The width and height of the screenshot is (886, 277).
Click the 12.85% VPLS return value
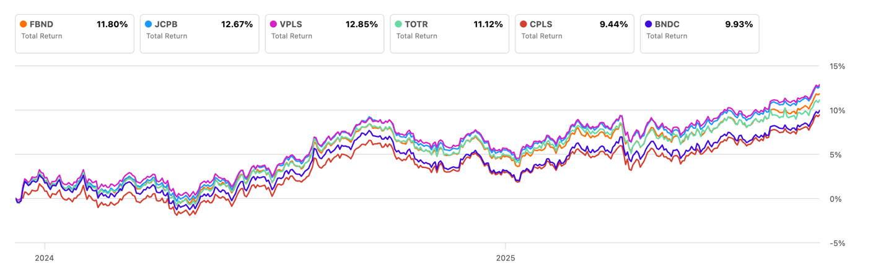click(x=361, y=24)
